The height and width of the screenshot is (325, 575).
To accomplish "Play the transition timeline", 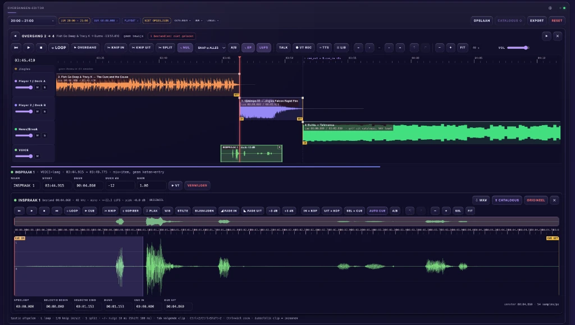I will (x=29, y=48).
